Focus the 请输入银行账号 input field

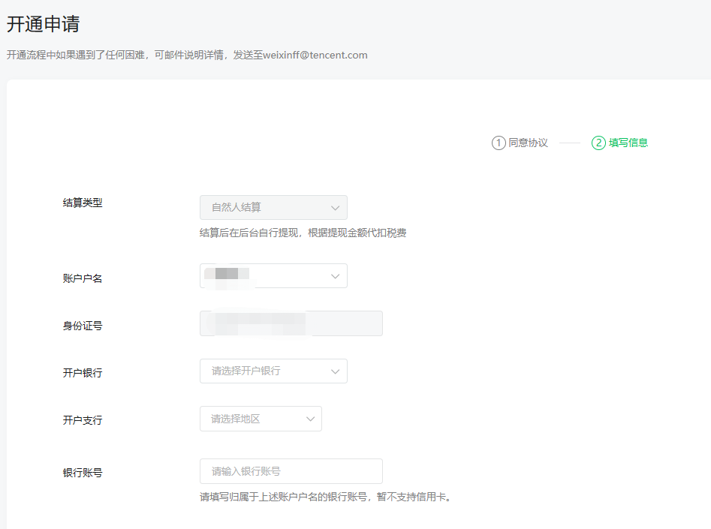[x=291, y=471]
